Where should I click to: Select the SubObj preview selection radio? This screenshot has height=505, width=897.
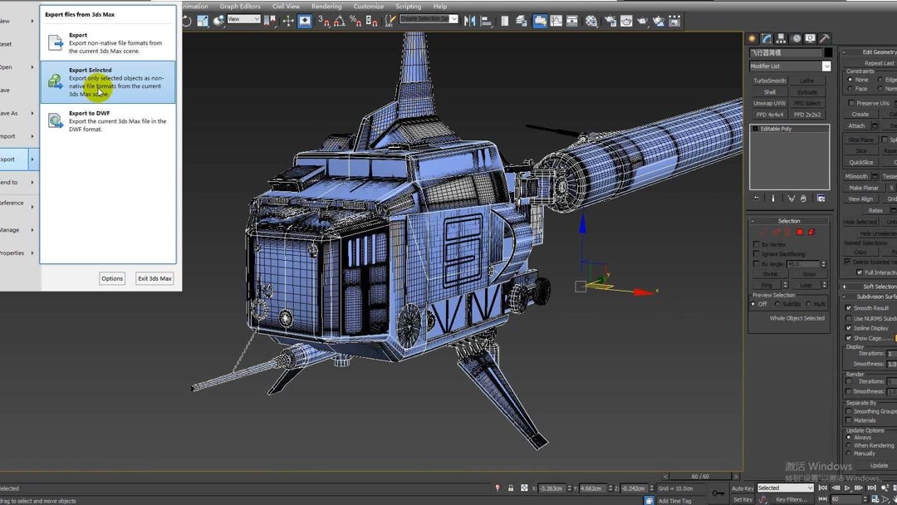coord(778,304)
